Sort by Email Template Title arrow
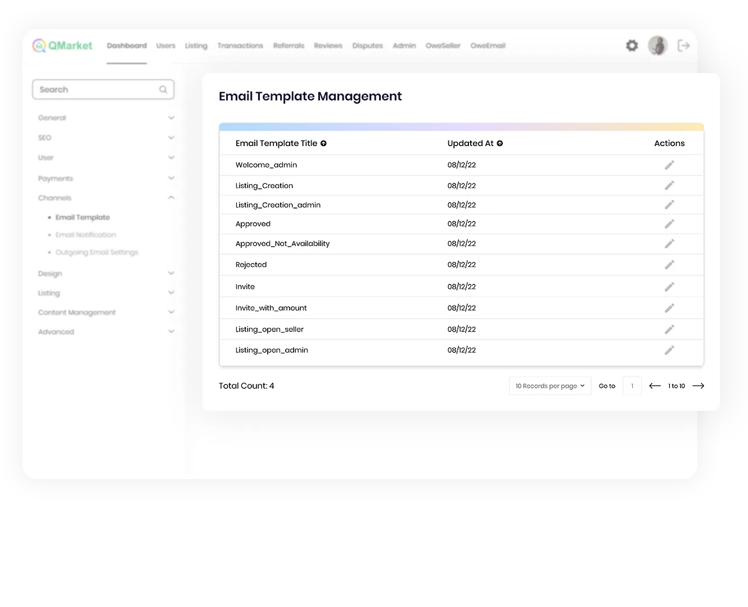This screenshot has width=748, height=607. [323, 143]
